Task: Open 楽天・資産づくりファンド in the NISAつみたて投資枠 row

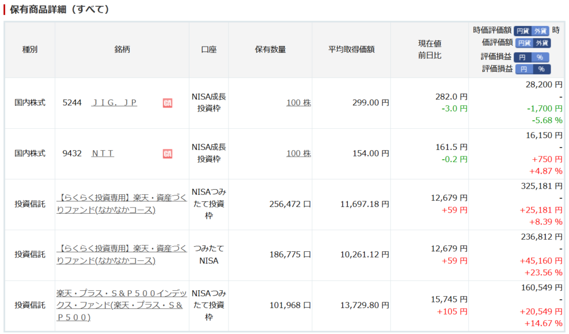Action: 122,204
